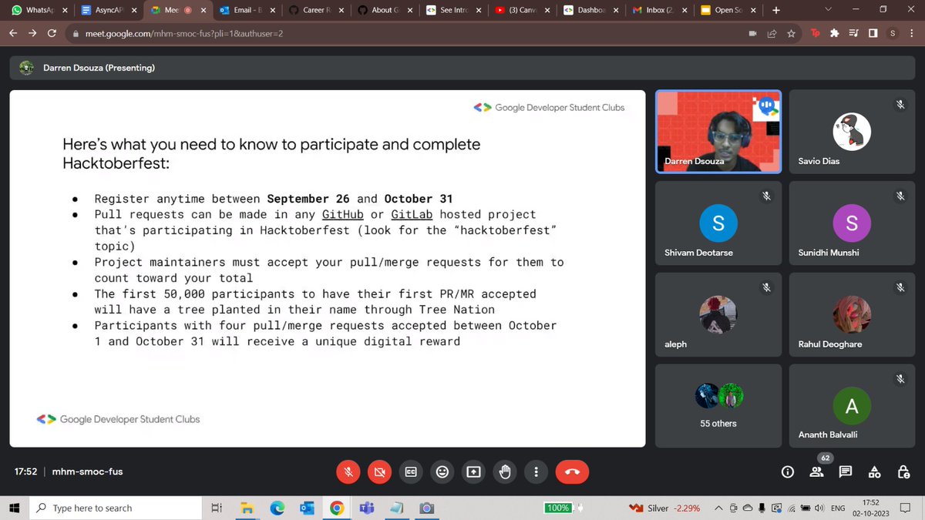This screenshot has height=520, width=925.
Task: Show everyone participants panel
Action: click(816, 471)
